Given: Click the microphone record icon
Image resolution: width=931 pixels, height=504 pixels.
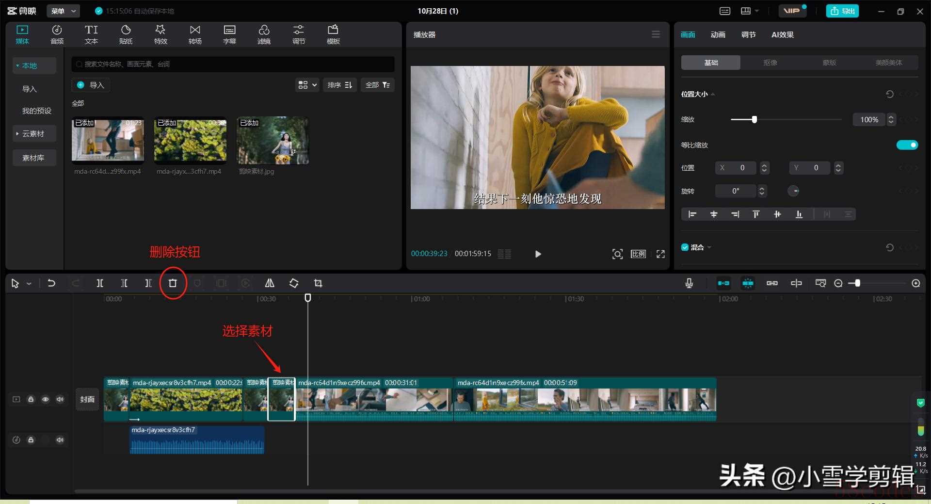Looking at the screenshot, I should point(689,283).
